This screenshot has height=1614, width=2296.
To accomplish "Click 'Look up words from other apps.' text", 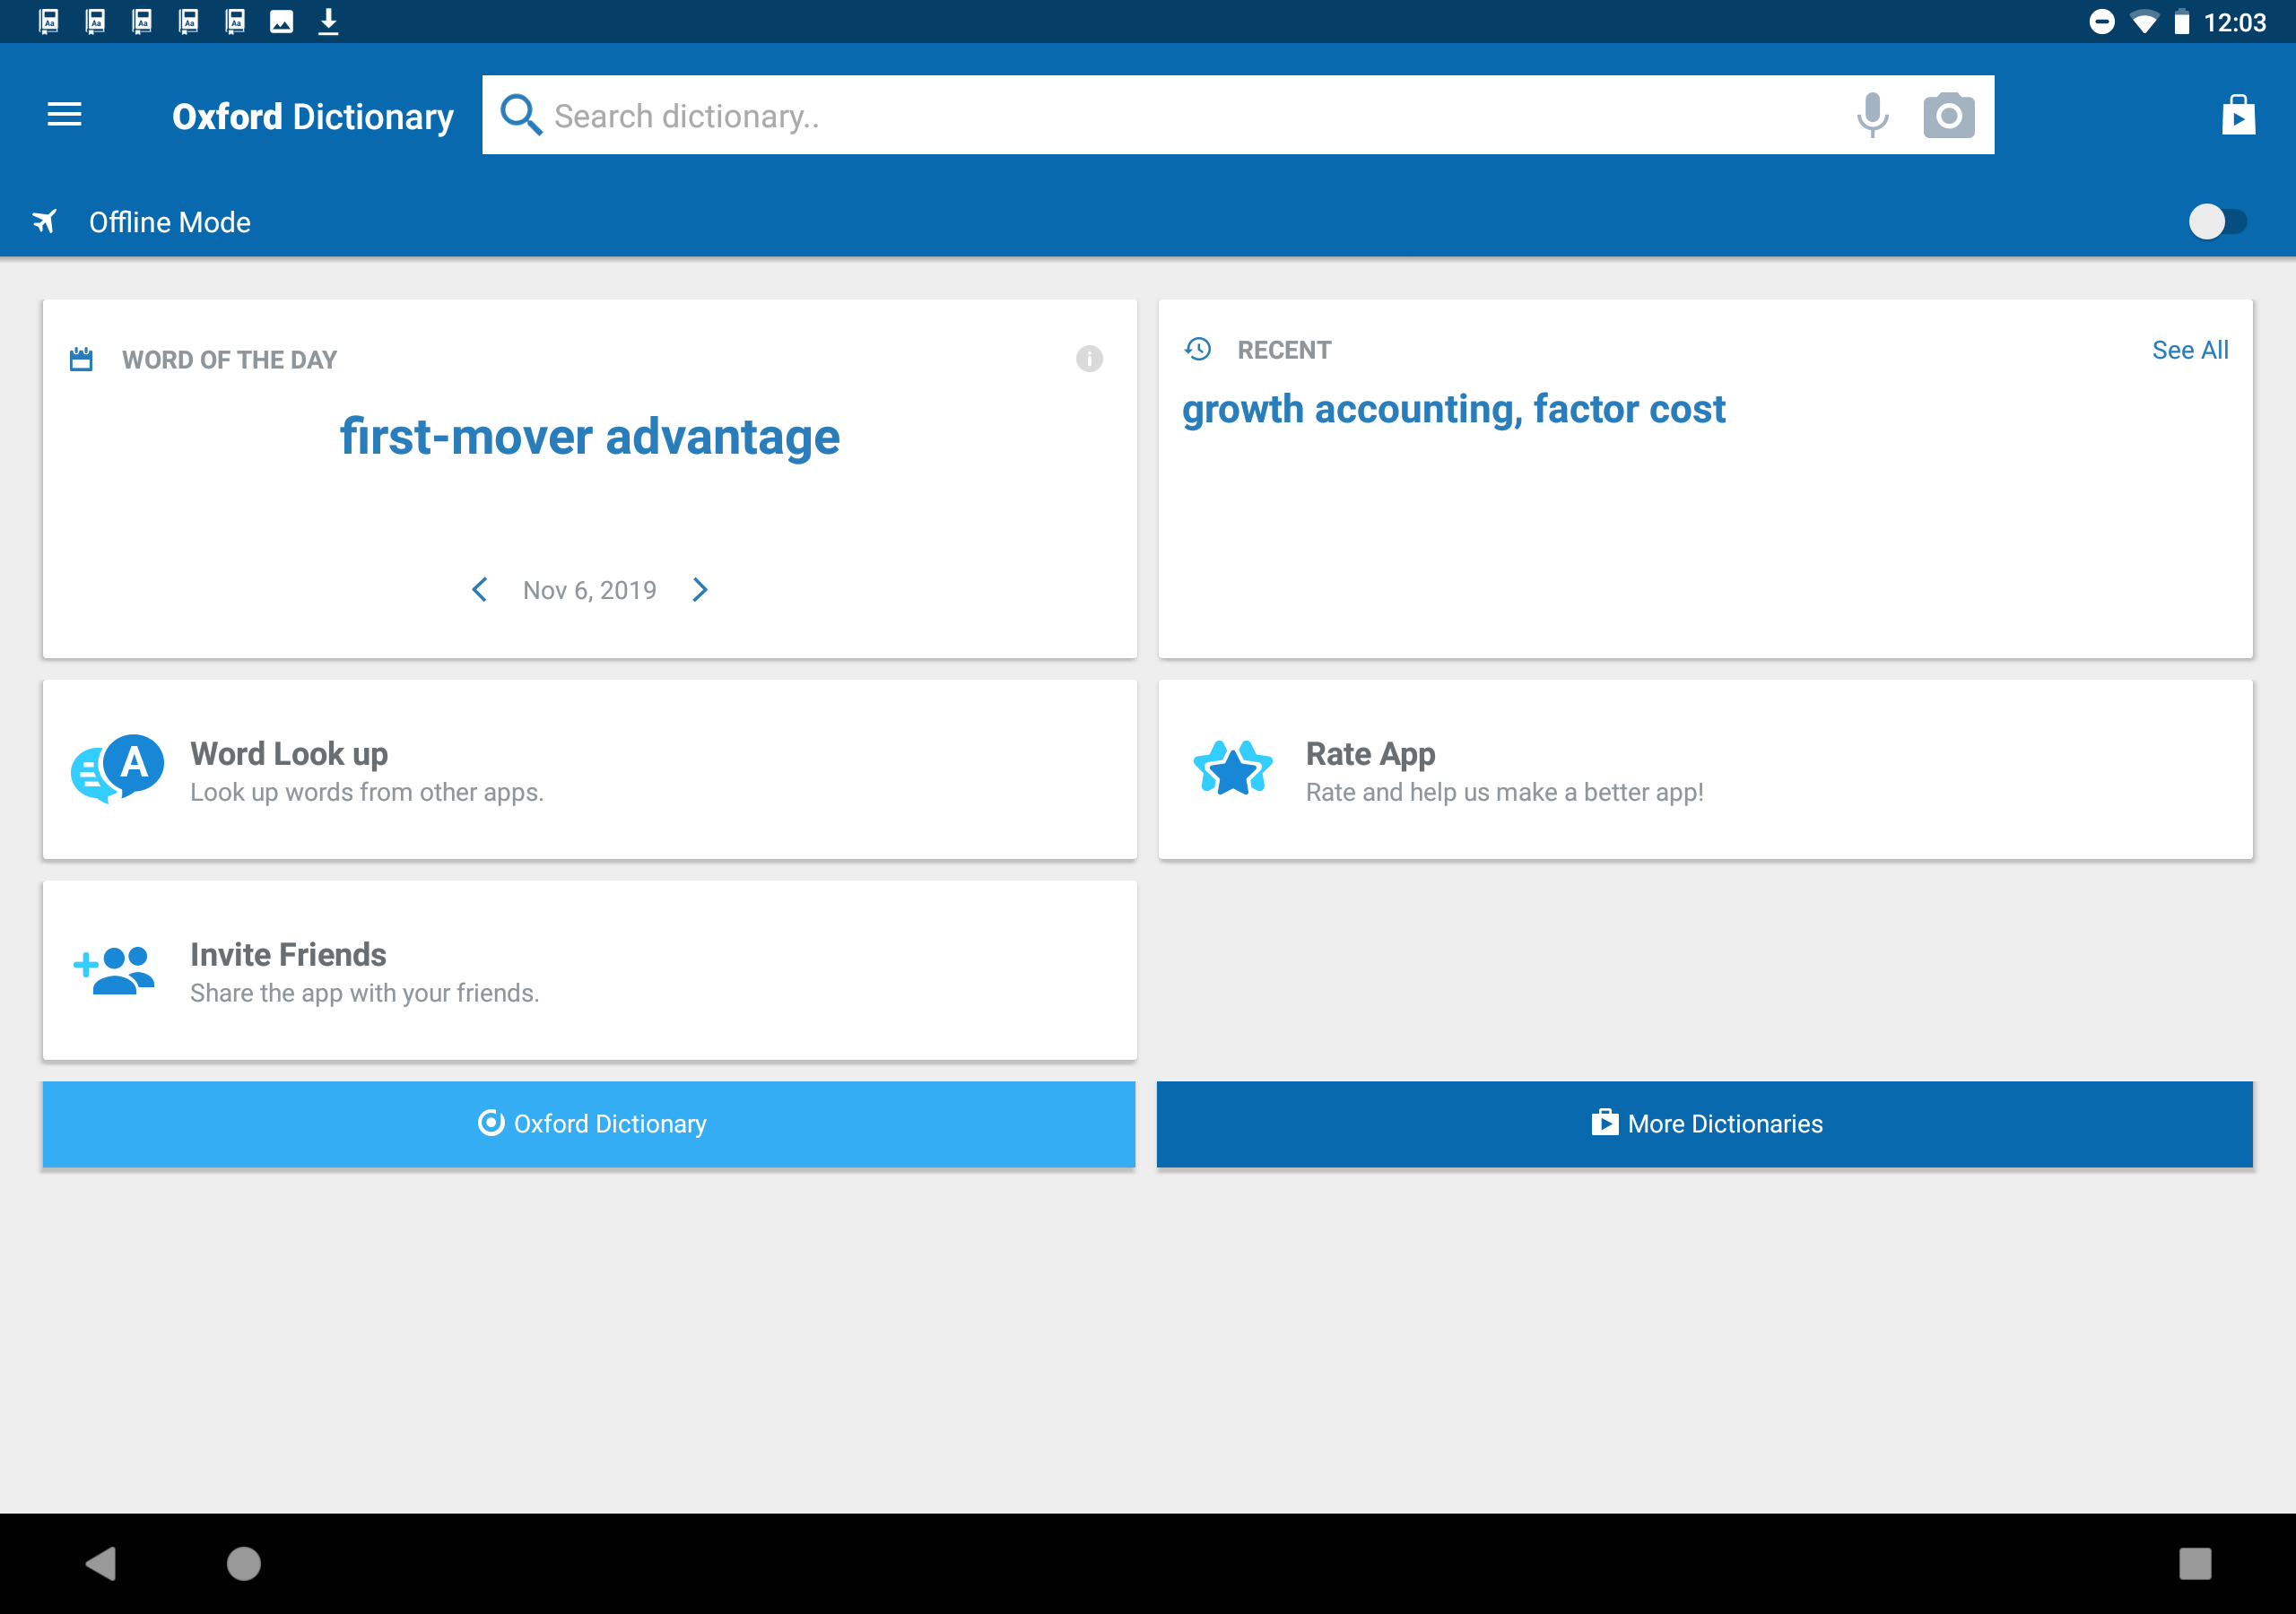I will point(367,792).
